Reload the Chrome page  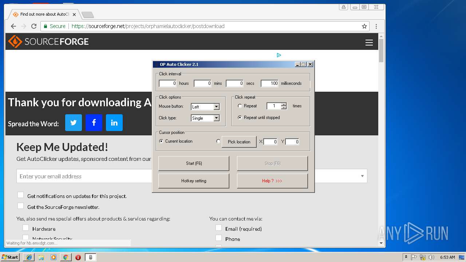coord(34,26)
